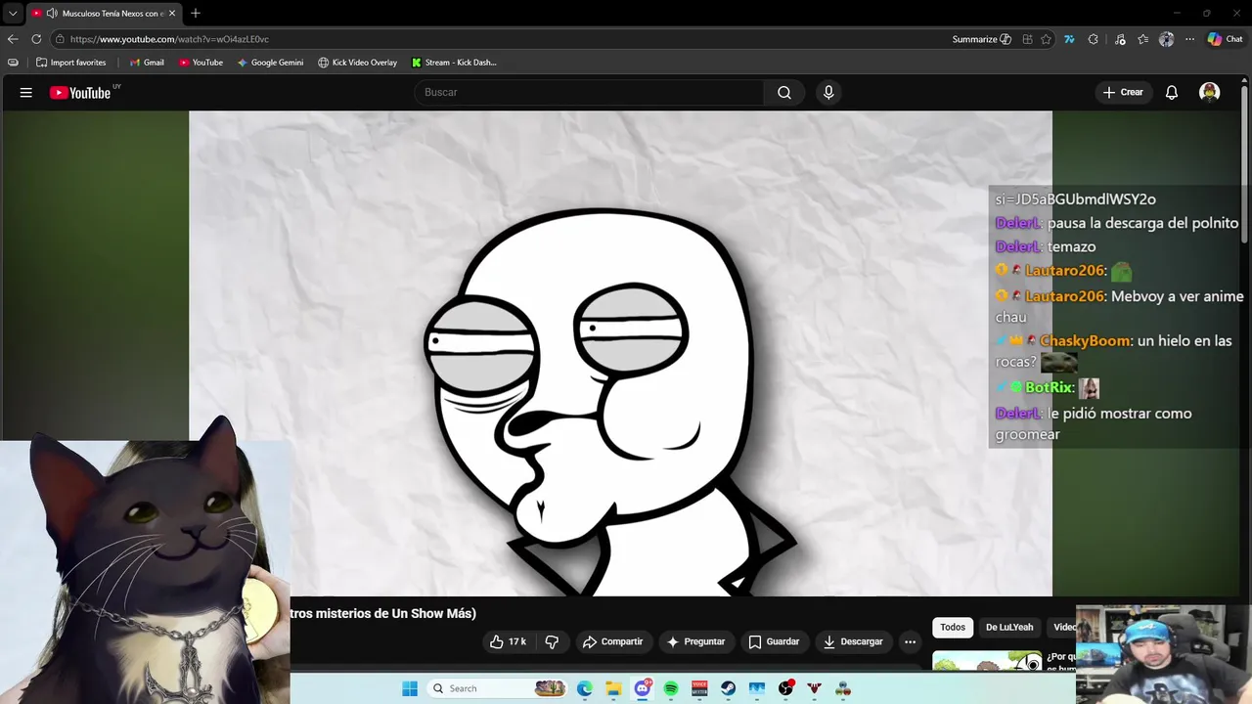1252x704 pixels.
Task: Open more video actions ellipsis menu
Action: pos(910,641)
